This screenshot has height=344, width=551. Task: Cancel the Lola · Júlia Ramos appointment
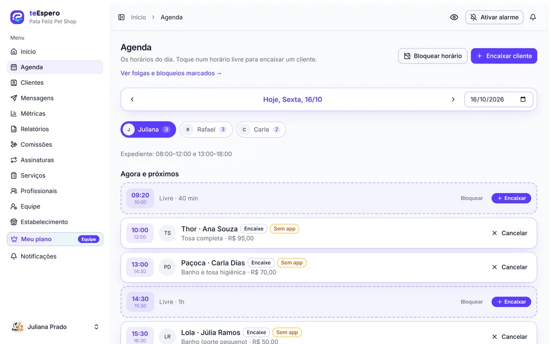[509, 337]
